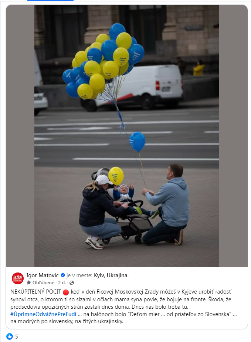Click the right gray margin of photo
The height and width of the screenshot is (342, 251).
click(233, 136)
